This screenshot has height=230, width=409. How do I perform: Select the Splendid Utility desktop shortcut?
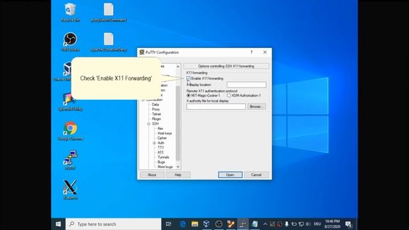70,102
